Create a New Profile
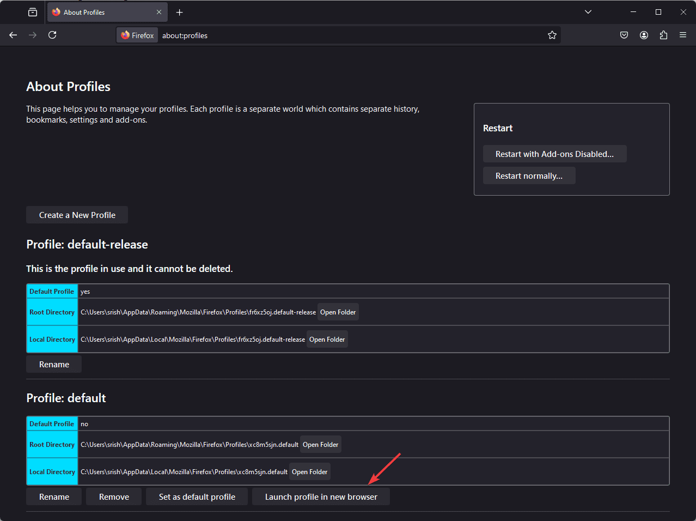 point(77,215)
